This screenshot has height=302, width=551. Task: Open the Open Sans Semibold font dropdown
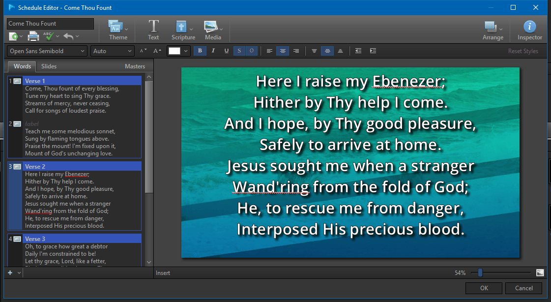(47, 51)
